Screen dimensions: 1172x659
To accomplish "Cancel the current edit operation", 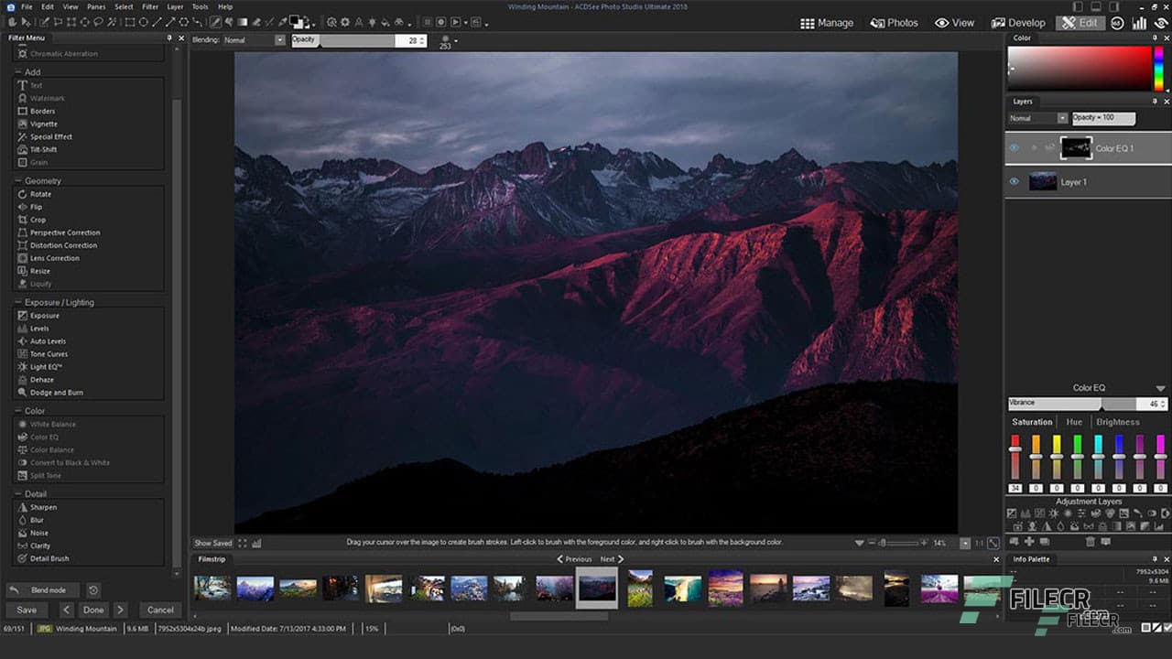I will pyautogui.click(x=160, y=609).
